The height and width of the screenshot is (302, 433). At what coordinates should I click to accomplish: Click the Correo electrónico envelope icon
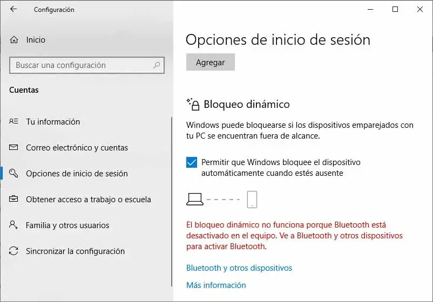click(x=14, y=148)
